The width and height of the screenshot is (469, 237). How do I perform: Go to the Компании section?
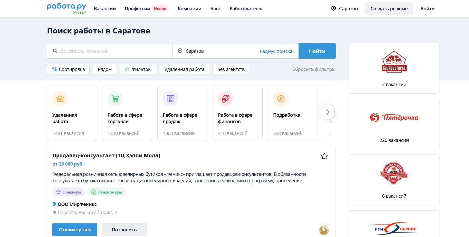click(x=189, y=8)
